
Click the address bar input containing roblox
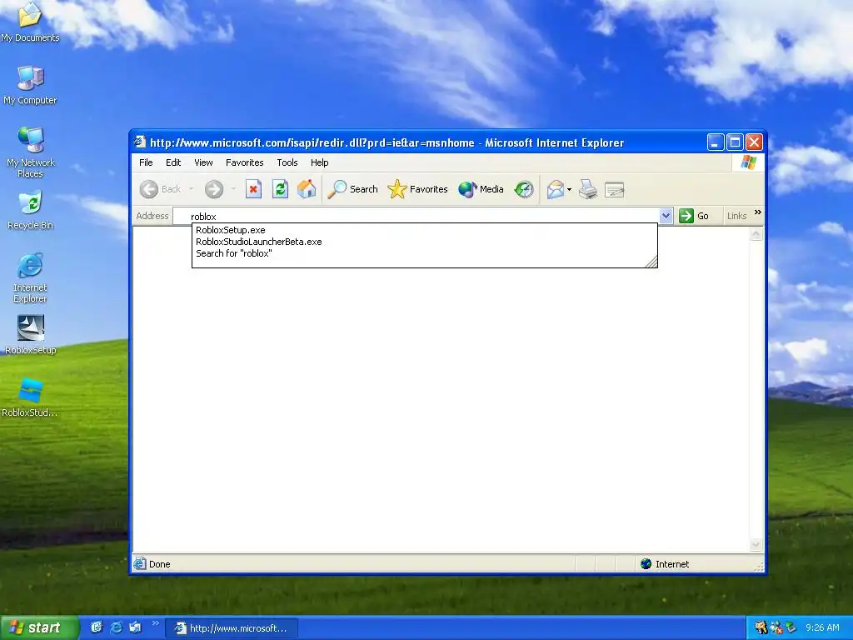click(417, 216)
